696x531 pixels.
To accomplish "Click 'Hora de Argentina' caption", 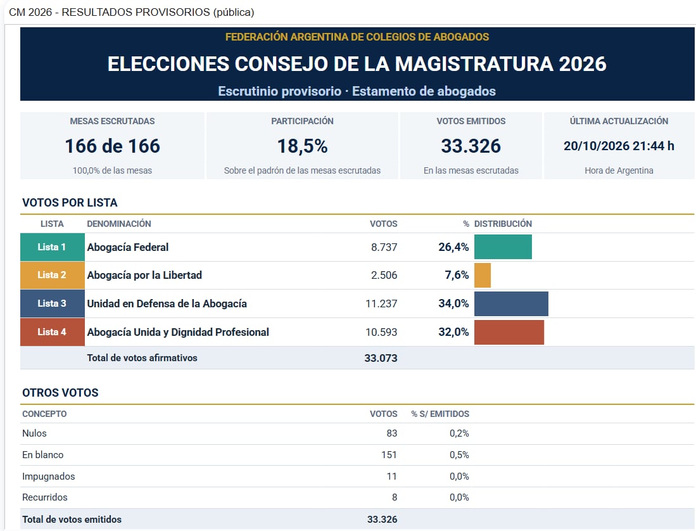I will coord(619,170).
